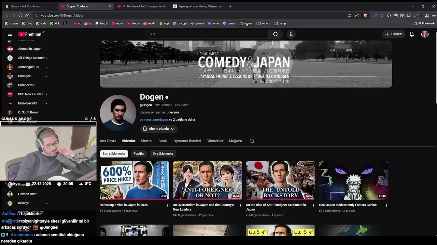Open the All Bookmarks folder
The image size is (437, 245).
click(424, 23)
